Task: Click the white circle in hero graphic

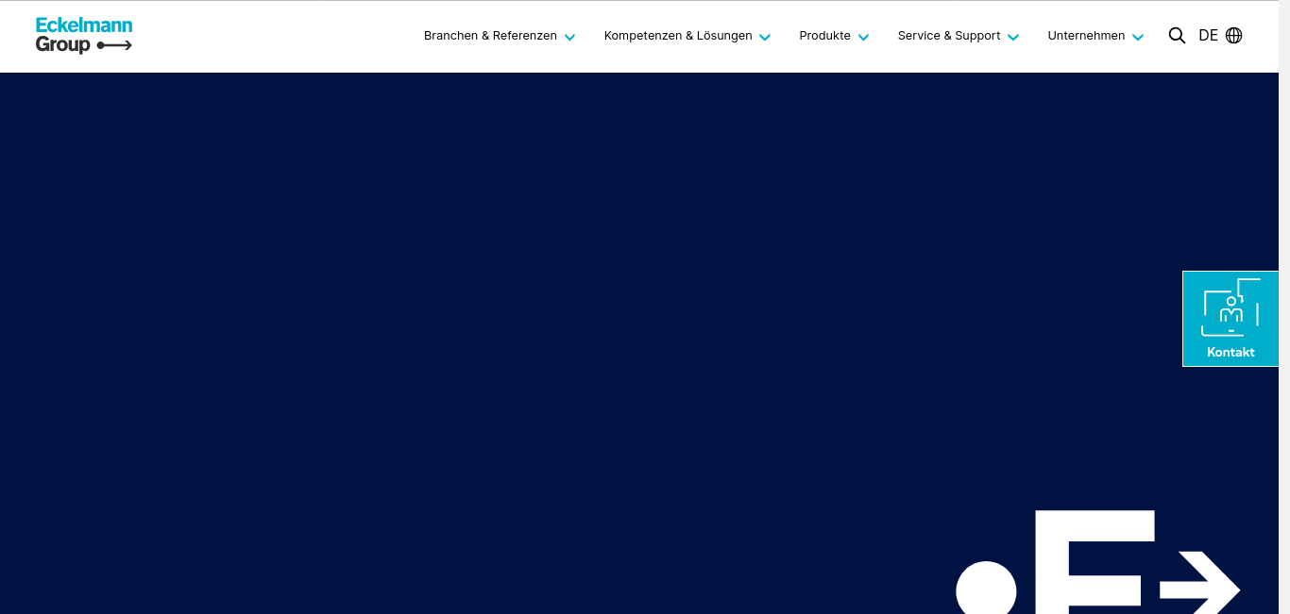Action: 986,589
